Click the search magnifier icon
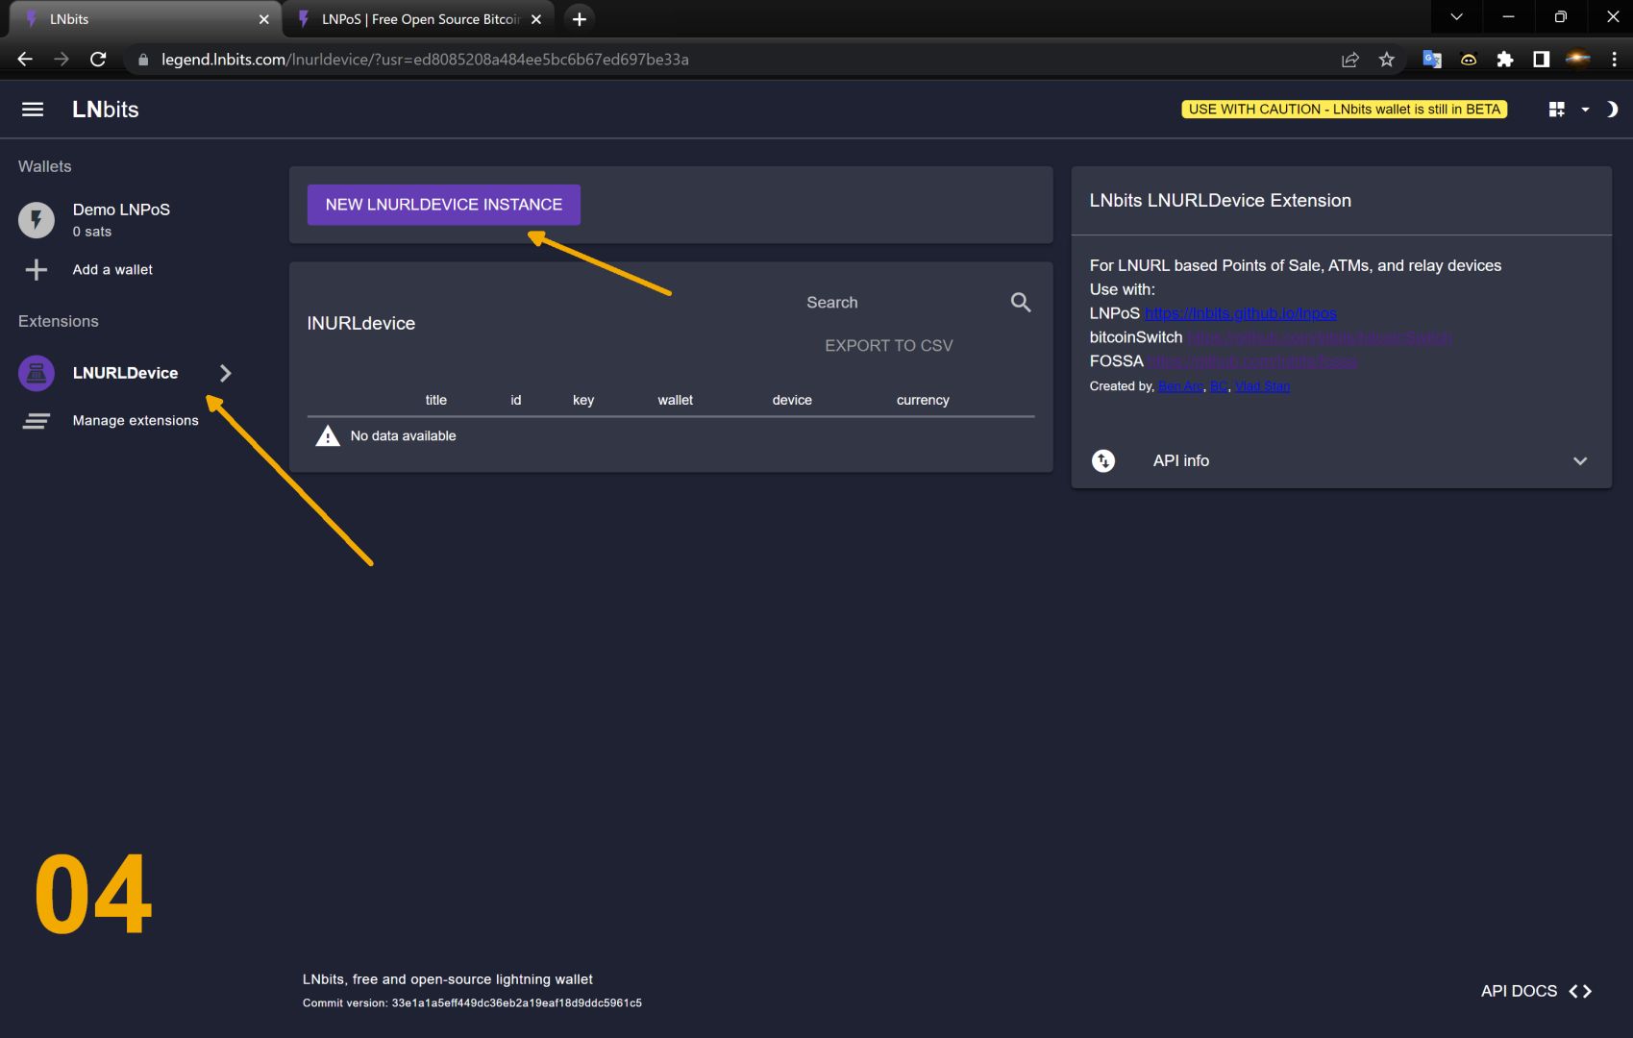The height and width of the screenshot is (1038, 1633). point(1021,303)
